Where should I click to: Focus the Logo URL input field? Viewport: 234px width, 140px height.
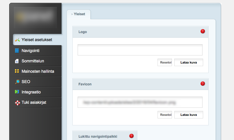tap(140, 50)
